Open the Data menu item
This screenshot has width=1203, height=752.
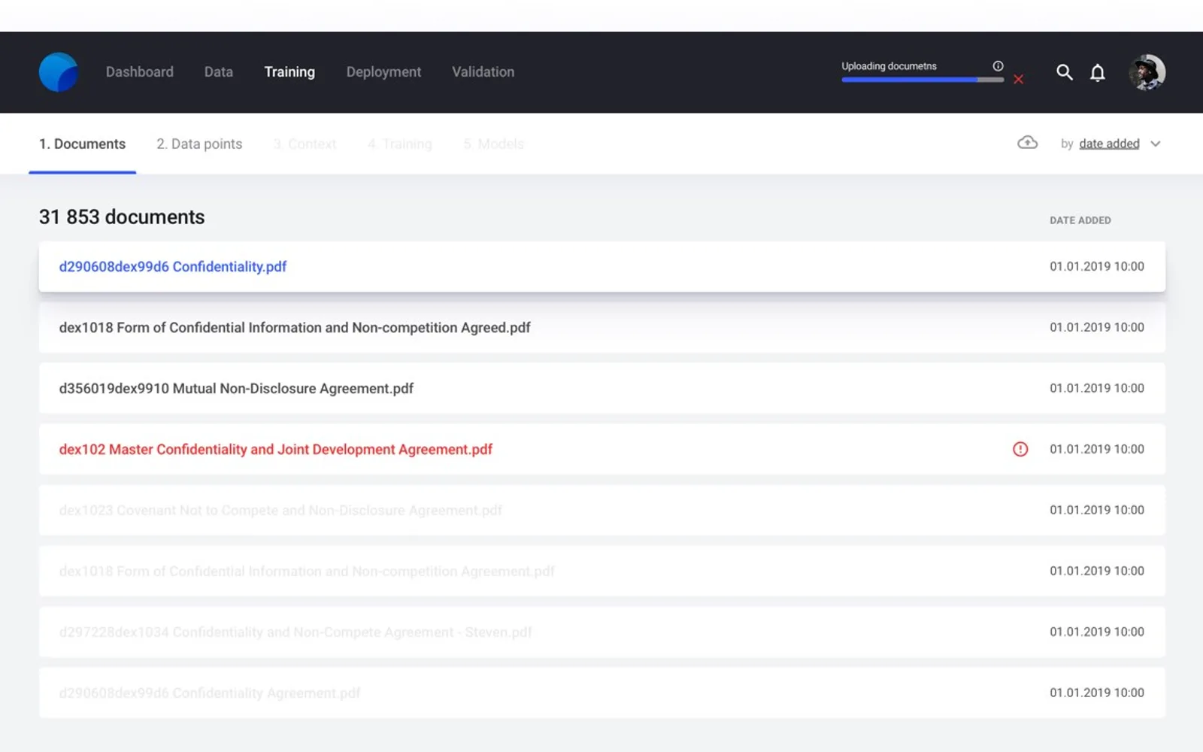click(x=218, y=72)
